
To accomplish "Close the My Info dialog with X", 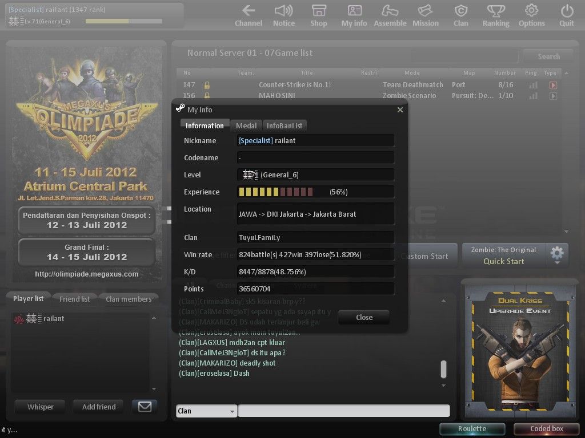I will pos(400,110).
